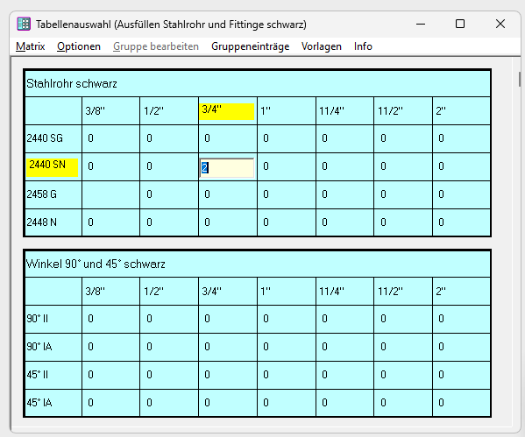Screen dimensions: 525x437
Task: Click the 90° II cell under 1/2"
Action: (169, 319)
